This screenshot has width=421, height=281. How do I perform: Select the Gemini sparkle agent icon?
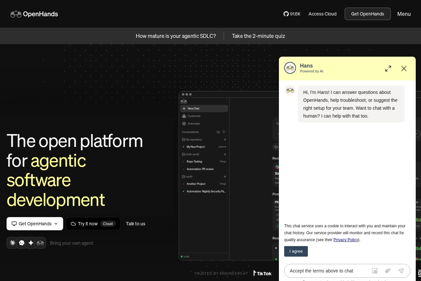click(x=31, y=243)
